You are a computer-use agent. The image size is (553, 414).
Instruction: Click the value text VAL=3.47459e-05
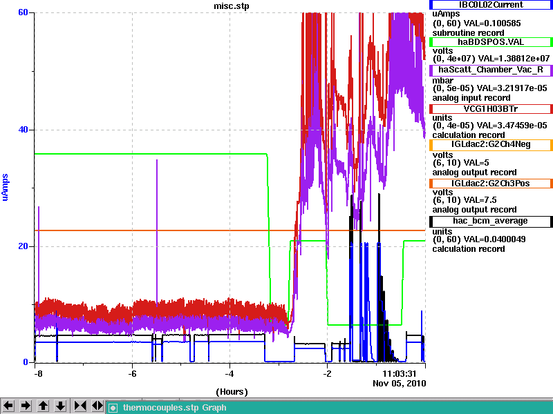click(512, 126)
